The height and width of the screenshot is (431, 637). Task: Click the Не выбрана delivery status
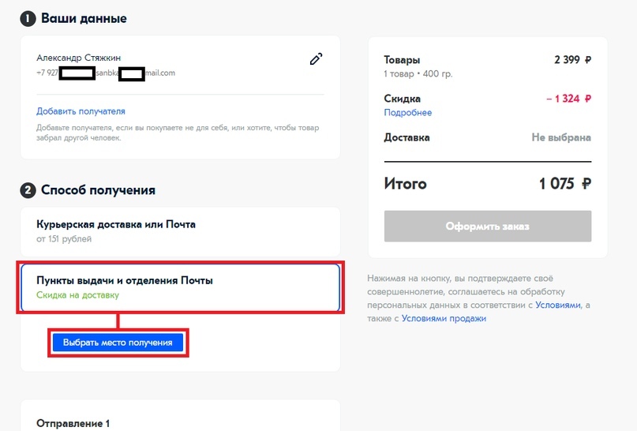pyautogui.click(x=561, y=137)
